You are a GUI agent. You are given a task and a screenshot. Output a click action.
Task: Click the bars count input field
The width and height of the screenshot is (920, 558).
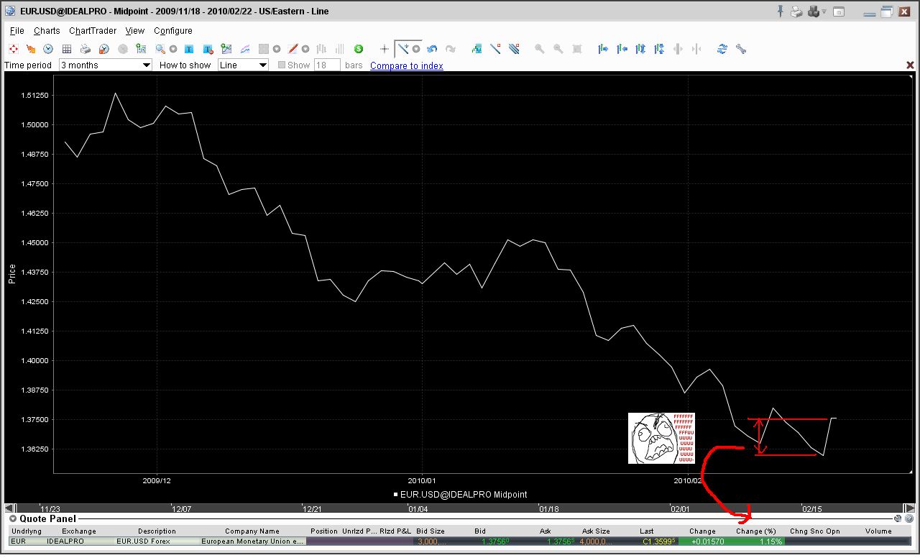327,65
